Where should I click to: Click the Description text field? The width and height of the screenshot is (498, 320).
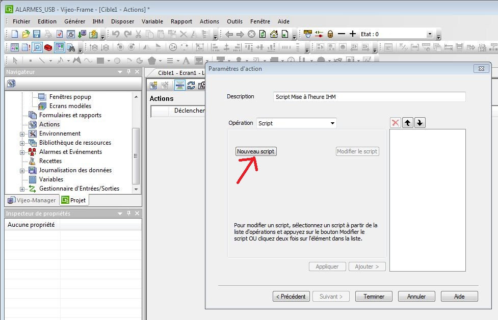(x=369, y=97)
